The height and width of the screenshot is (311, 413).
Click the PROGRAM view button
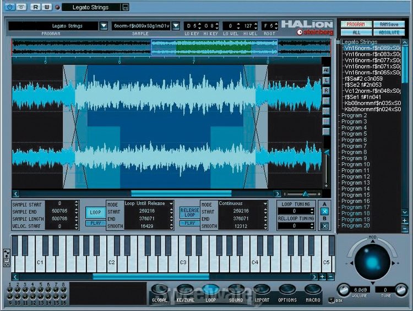pos(356,24)
